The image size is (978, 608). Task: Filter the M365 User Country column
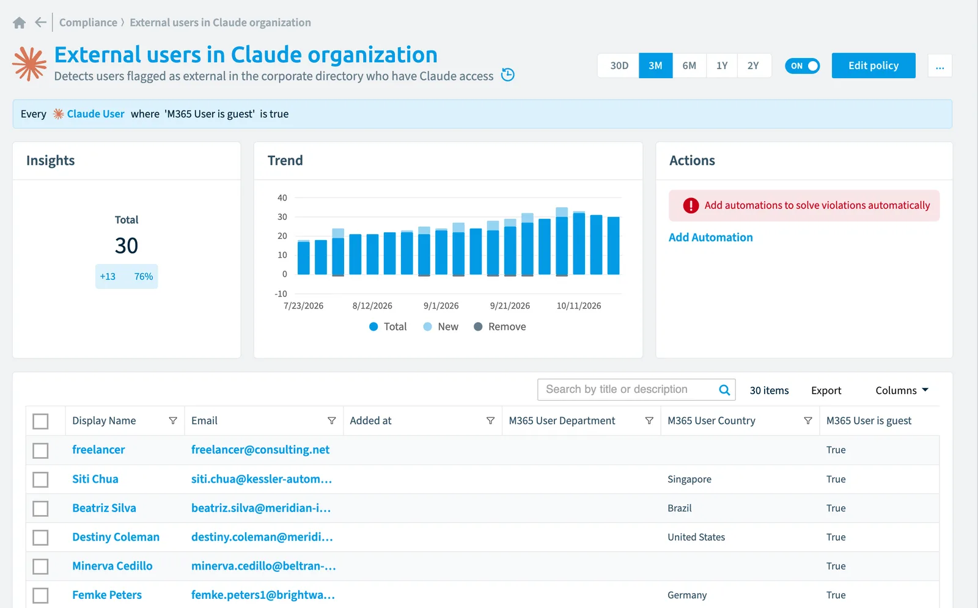point(808,420)
